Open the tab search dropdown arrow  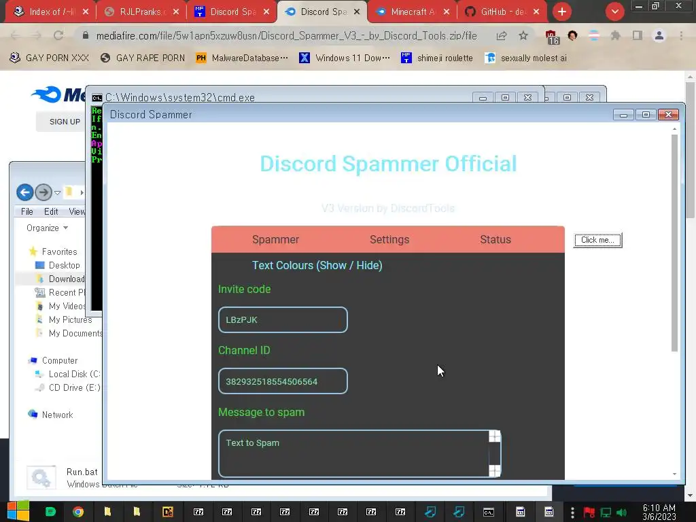(x=614, y=12)
